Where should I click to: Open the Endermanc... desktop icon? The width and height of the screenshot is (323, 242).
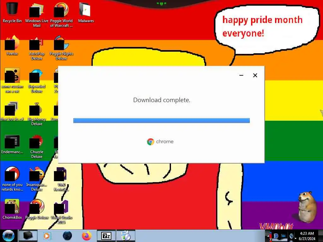click(12, 144)
